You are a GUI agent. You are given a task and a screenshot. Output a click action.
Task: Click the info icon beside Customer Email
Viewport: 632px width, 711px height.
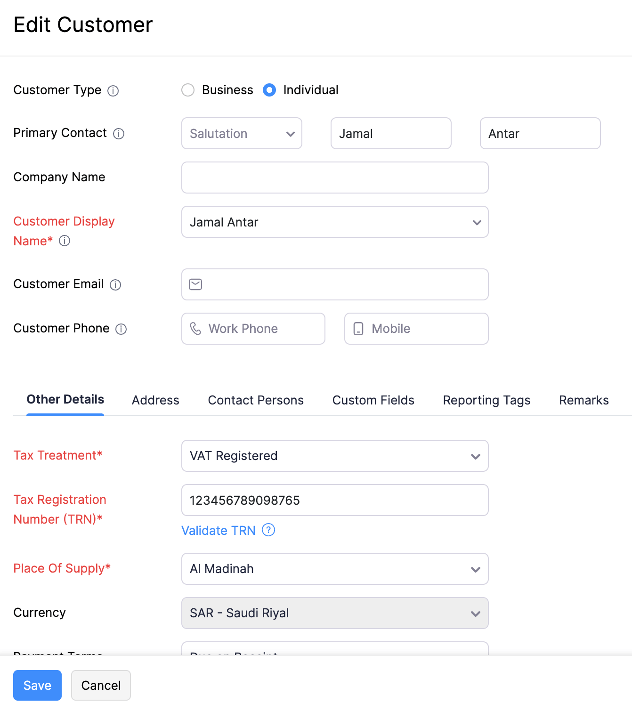[x=115, y=284]
